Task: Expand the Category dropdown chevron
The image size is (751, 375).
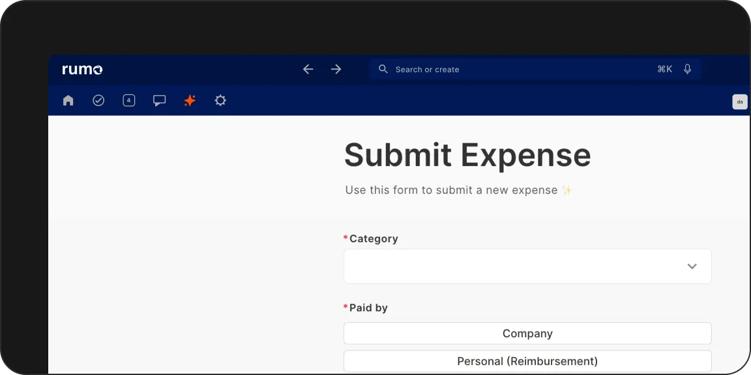Action: [692, 266]
